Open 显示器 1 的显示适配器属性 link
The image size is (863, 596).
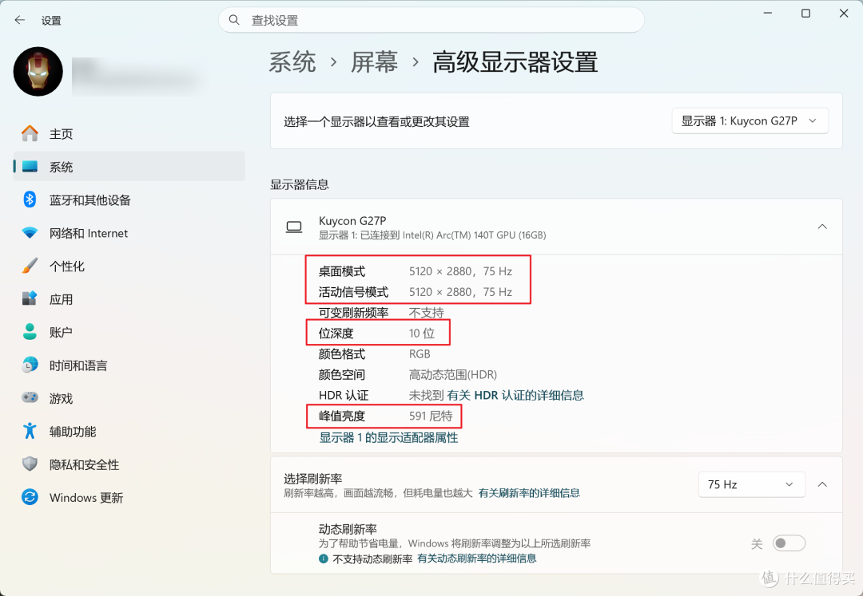pyautogui.click(x=388, y=438)
